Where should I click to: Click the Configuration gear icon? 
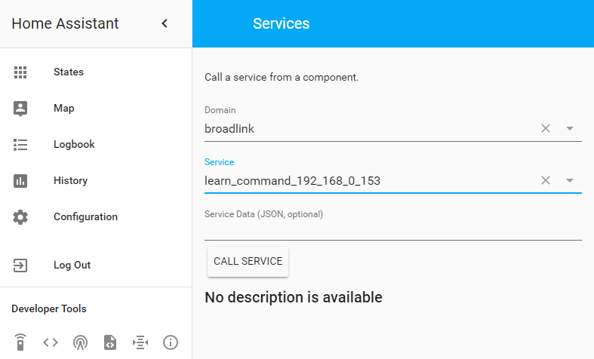pos(20,217)
